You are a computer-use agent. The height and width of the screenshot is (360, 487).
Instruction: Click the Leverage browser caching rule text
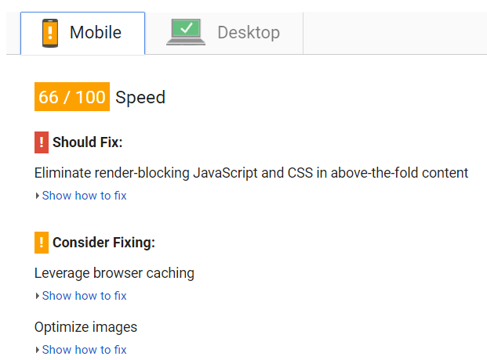114,273
